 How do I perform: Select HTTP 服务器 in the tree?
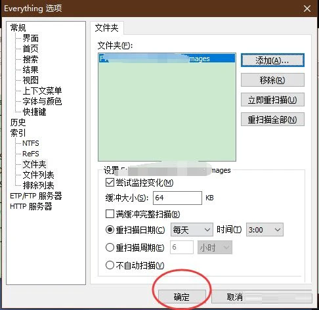(31, 206)
